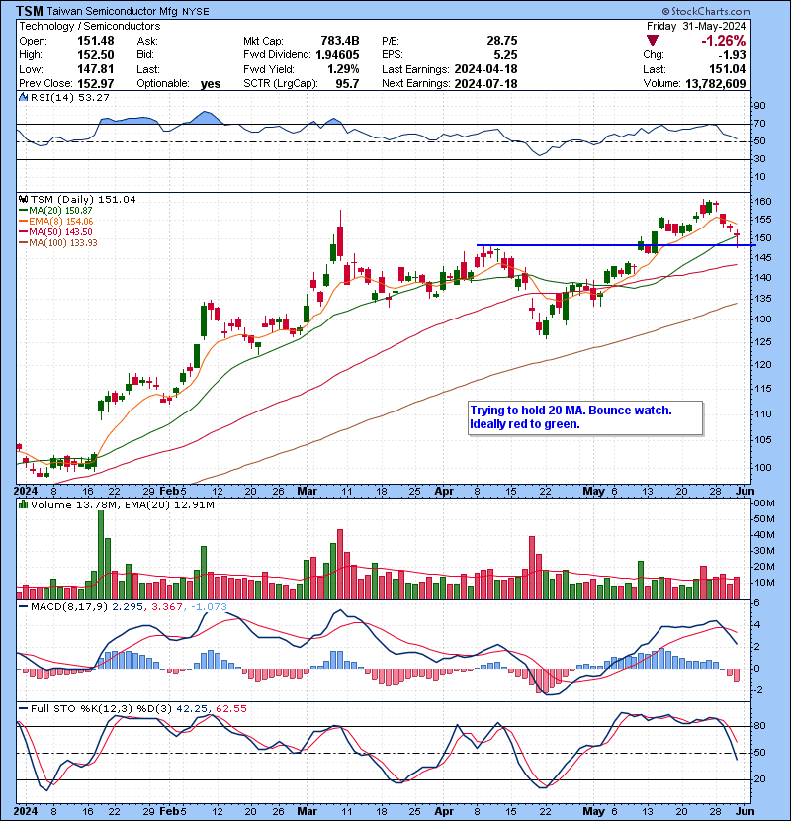Click the TSM ticker symbol in header
791x821 pixels.
pos(30,11)
